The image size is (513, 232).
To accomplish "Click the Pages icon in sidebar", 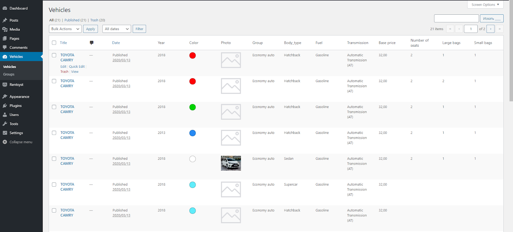I will (x=5, y=38).
